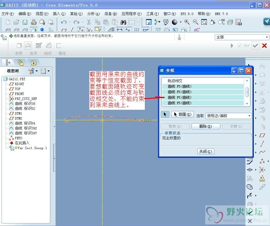Toggle the thin feature button in the dashboard

[59, 46]
